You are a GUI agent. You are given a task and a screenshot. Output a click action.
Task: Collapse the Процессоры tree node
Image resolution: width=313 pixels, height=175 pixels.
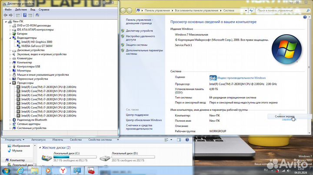click(10, 83)
